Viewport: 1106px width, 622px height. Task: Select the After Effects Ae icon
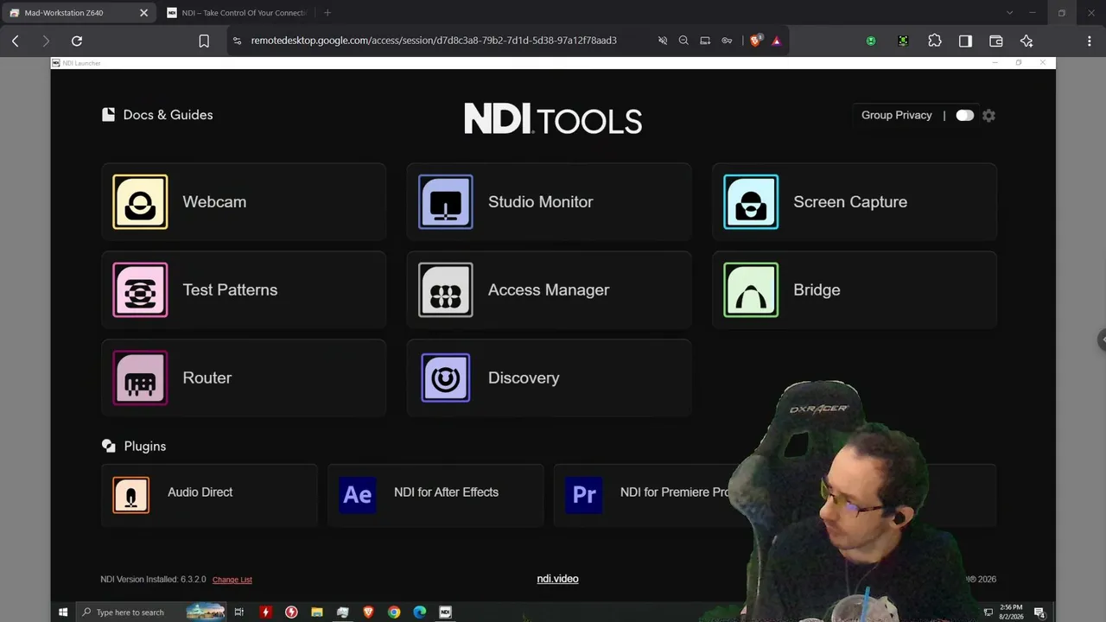tap(358, 495)
